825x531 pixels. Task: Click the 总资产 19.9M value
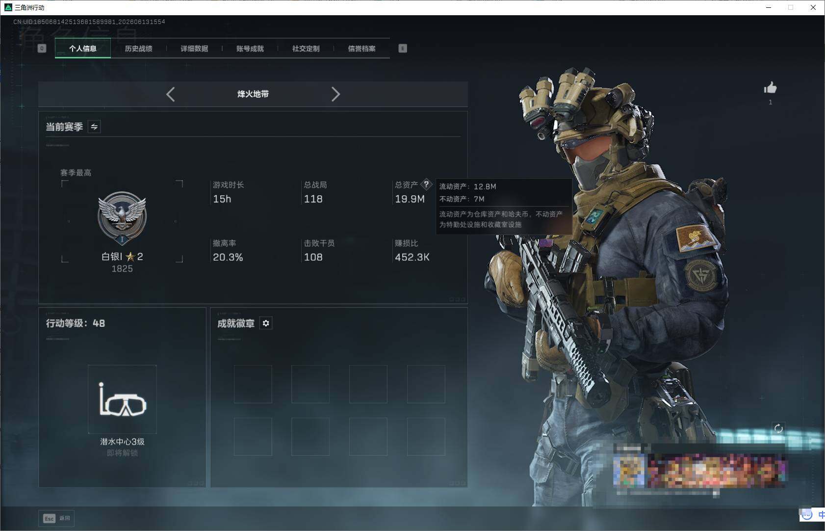410,199
